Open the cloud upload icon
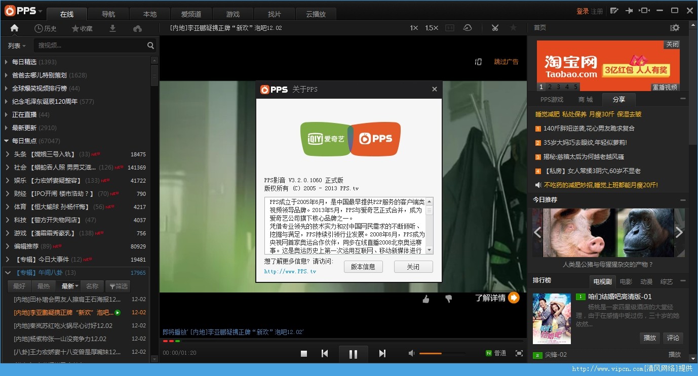This screenshot has width=698, height=376. (x=137, y=28)
